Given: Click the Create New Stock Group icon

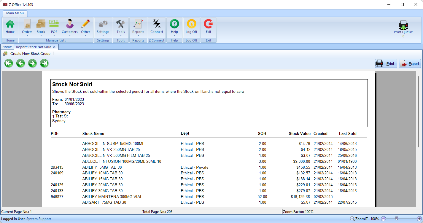Looking at the screenshot, I should tap(5, 54).
